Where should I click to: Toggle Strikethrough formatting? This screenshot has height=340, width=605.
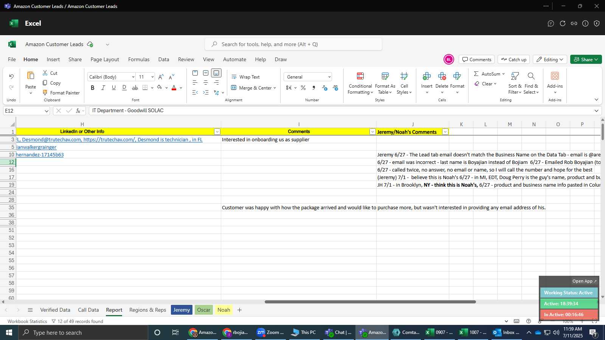pyautogui.click(x=135, y=88)
